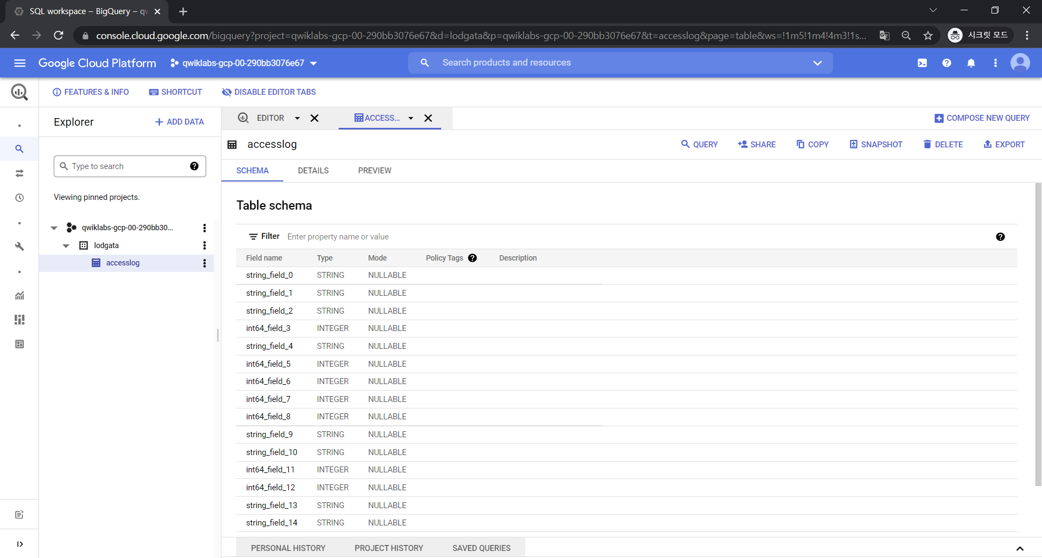Open browser tab search chevron
1042x558 pixels.
point(933,10)
